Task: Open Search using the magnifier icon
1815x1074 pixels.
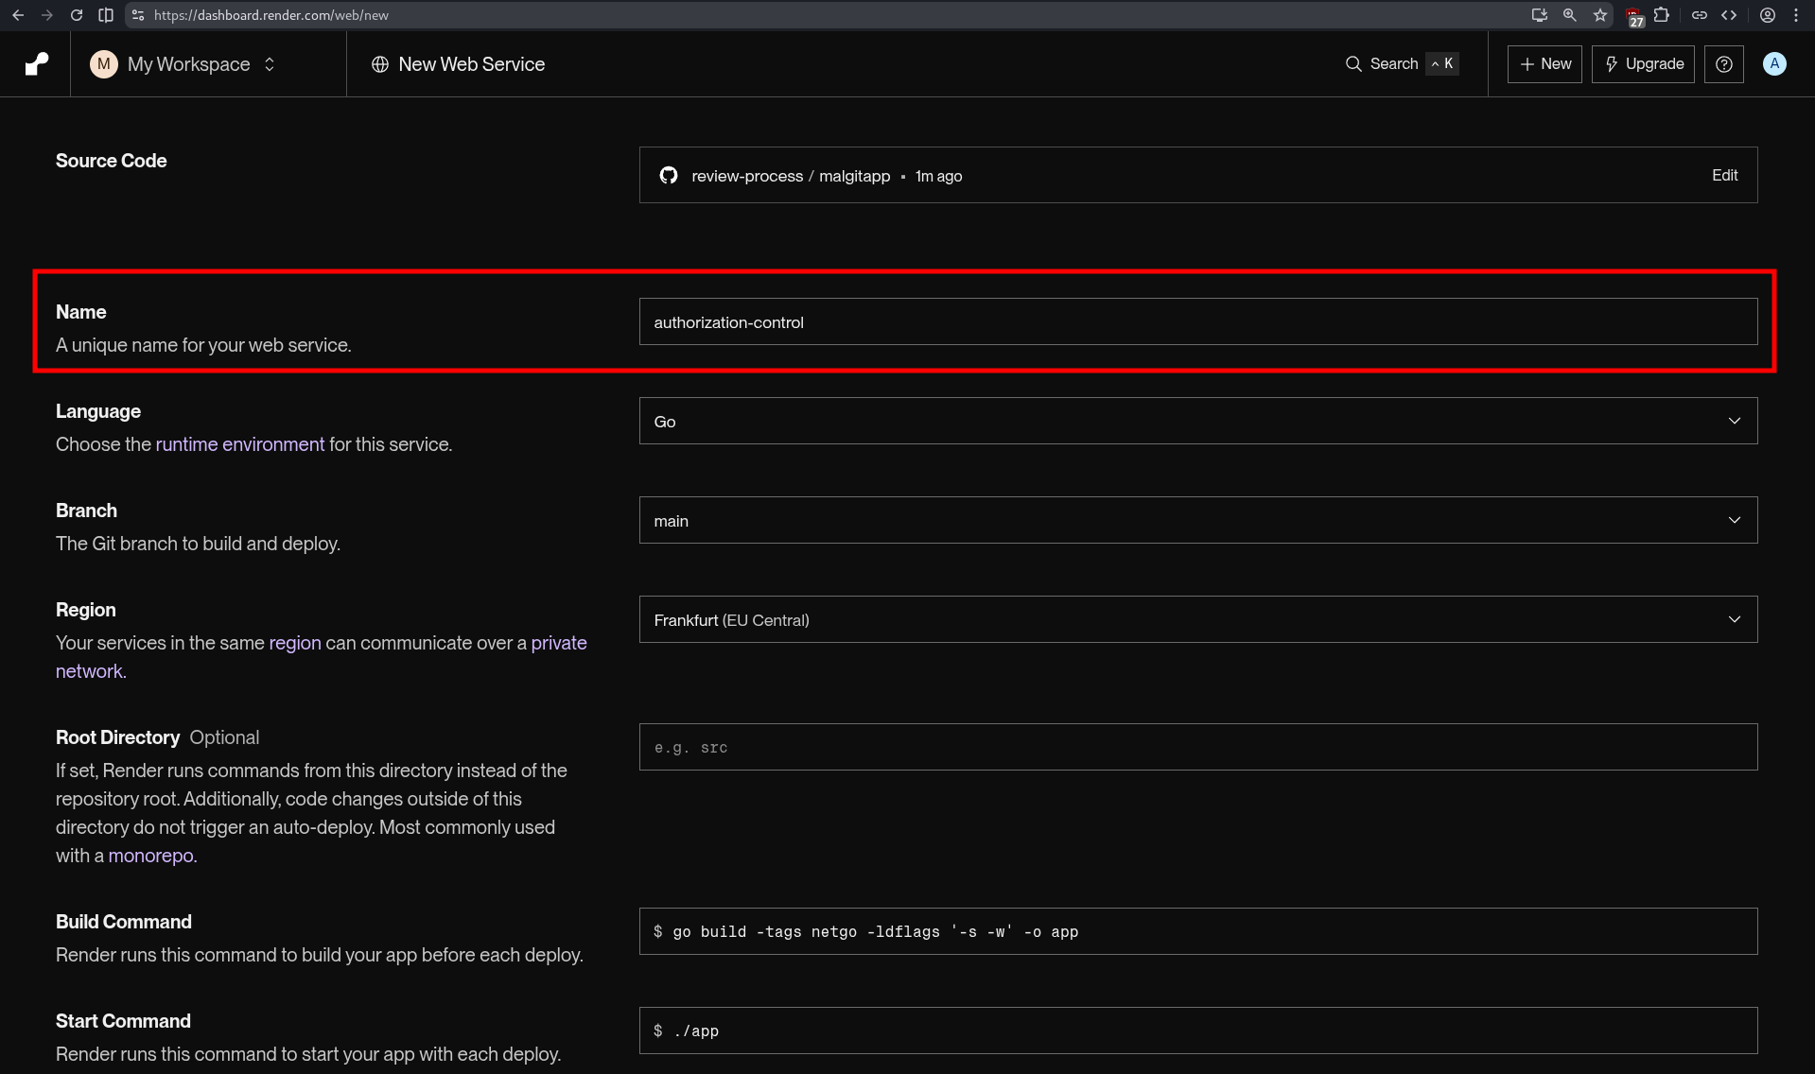Action: (x=1353, y=63)
